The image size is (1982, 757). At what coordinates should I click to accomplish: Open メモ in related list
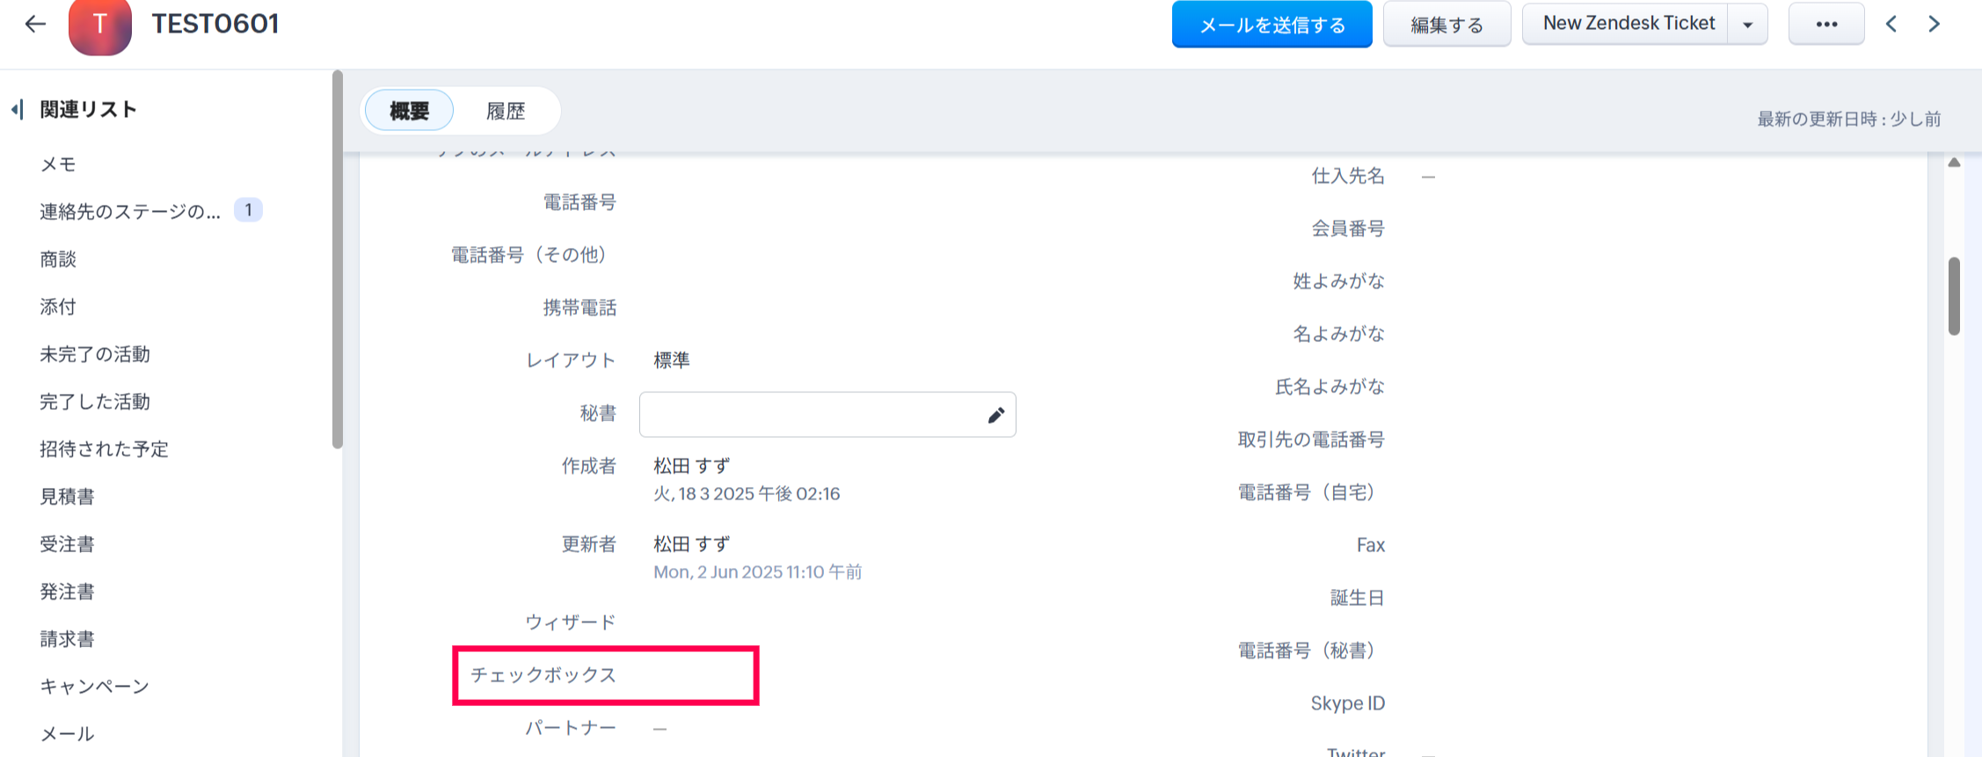pos(58,164)
